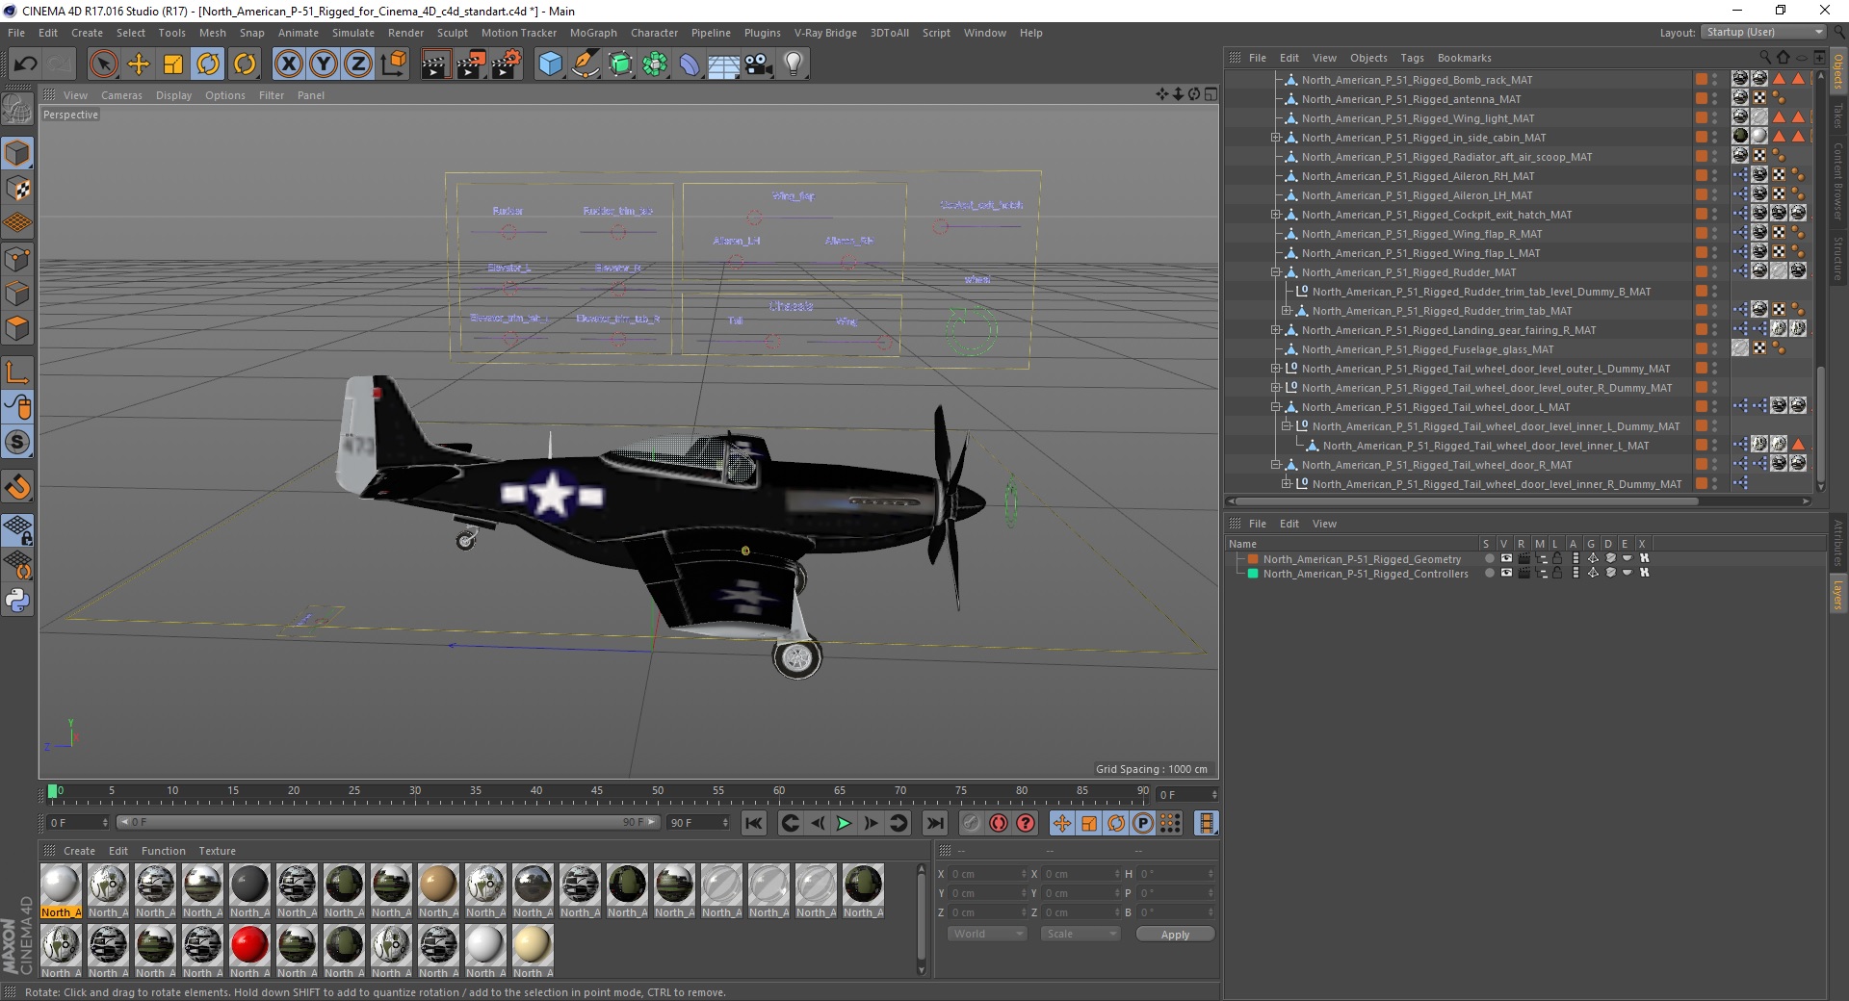Toggle Z axis lock
This screenshot has width=1849, height=1001.
tap(358, 64)
